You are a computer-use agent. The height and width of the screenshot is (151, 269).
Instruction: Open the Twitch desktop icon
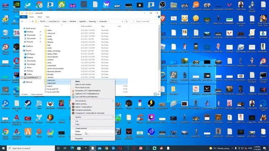(151, 118)
